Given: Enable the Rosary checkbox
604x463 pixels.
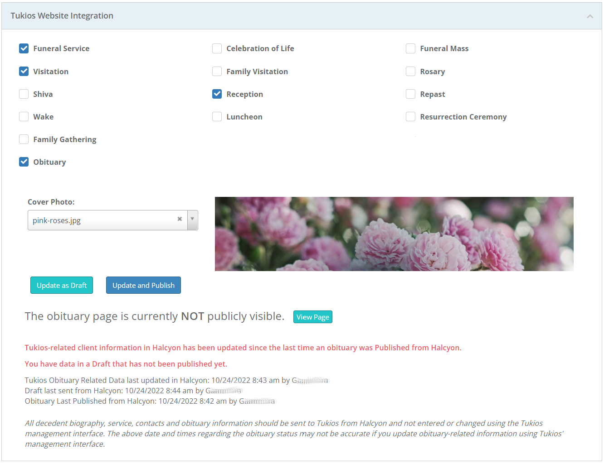Looking at the screenshot, I should click(411, 72).
